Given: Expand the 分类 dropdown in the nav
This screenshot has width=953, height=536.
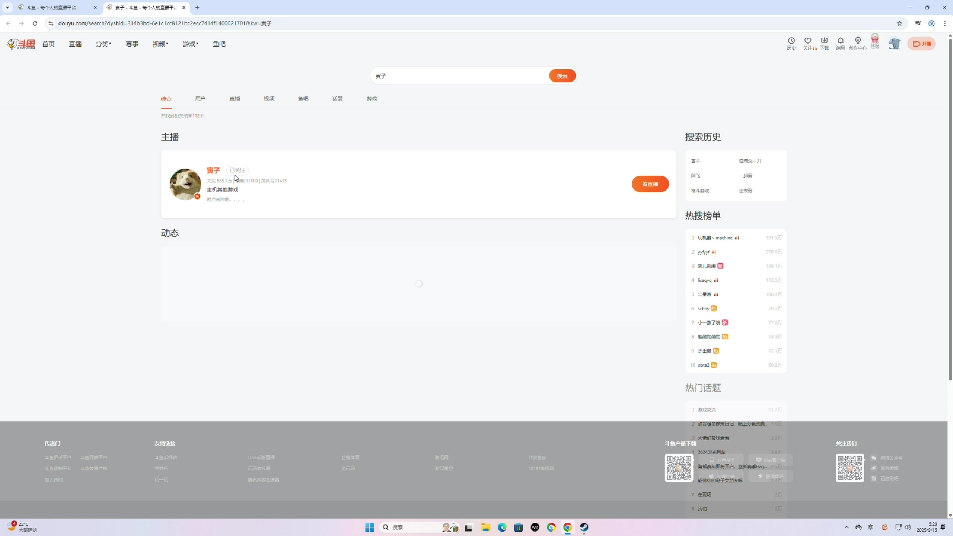Looking at the screenshot, I should pos(103,44).
